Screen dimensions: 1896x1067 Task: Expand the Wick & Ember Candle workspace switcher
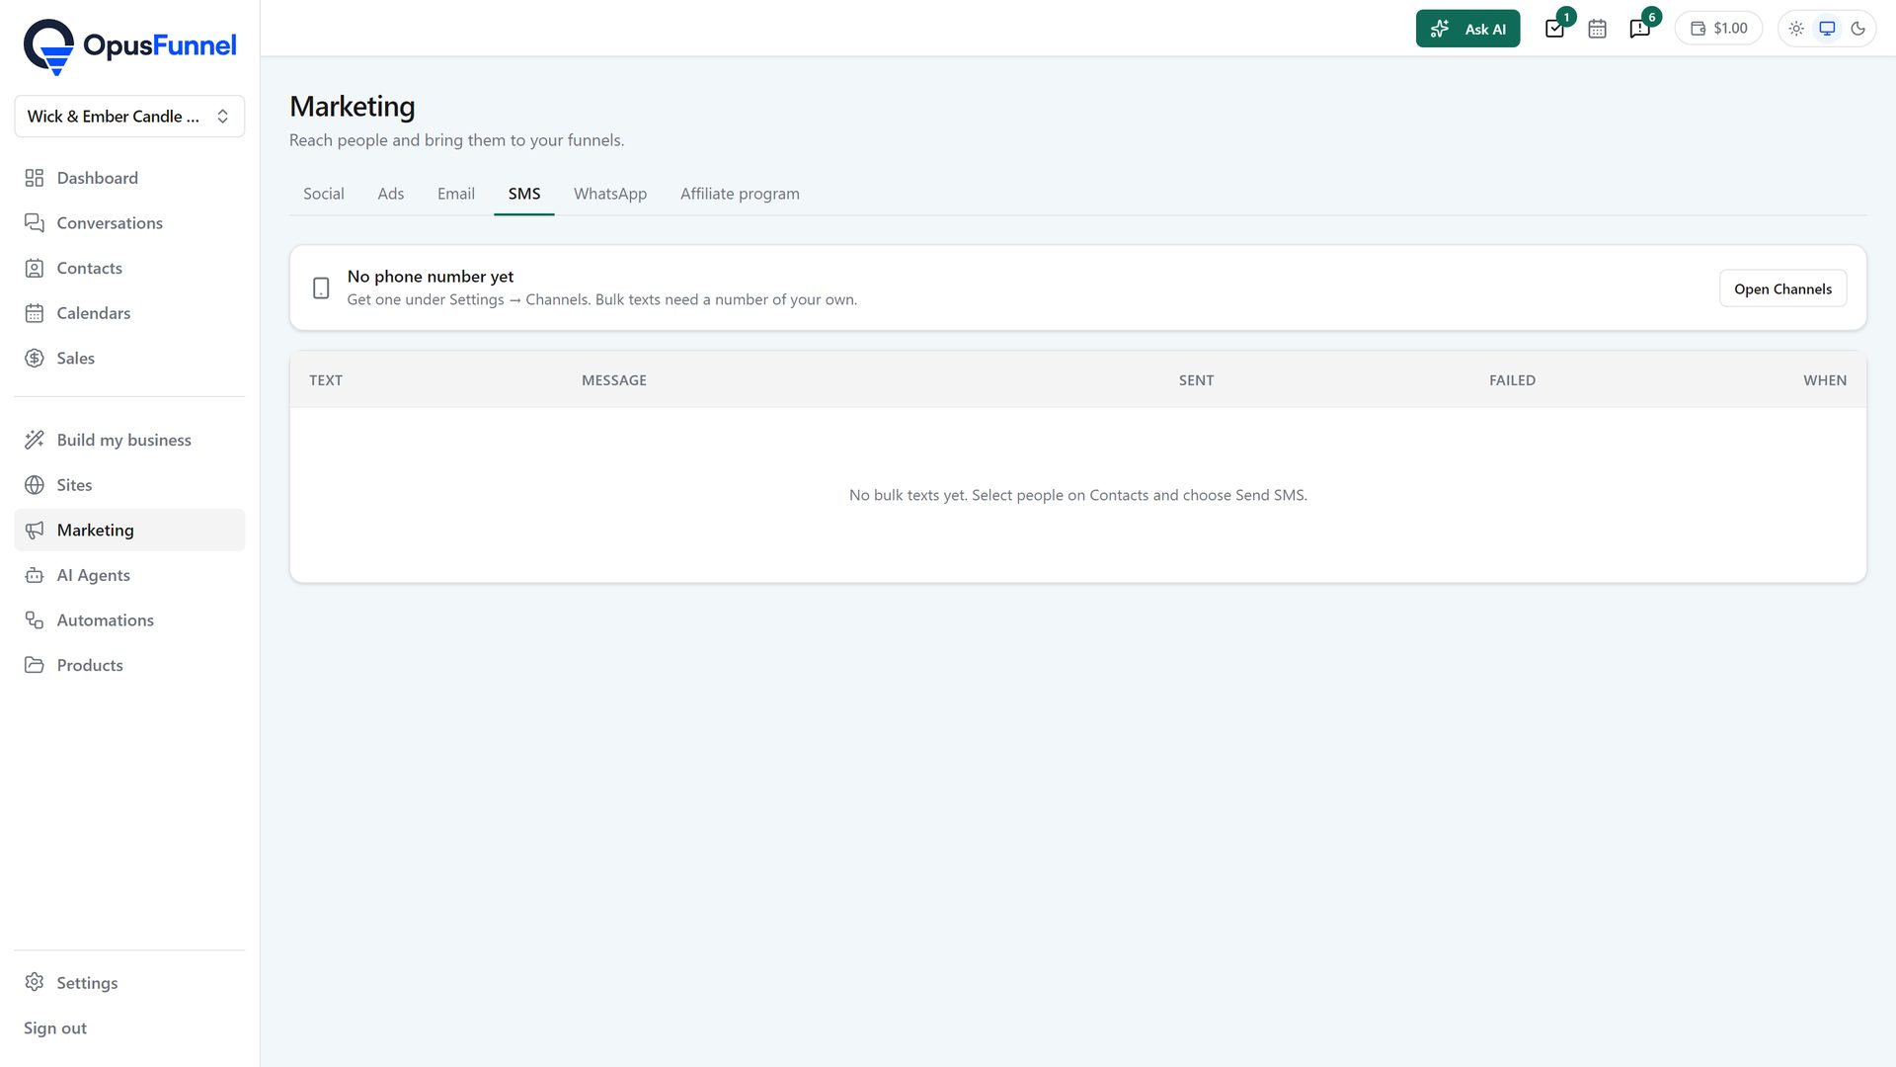[129, 117]
